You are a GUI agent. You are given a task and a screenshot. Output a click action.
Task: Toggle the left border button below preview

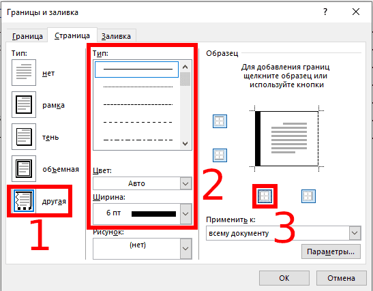265,196
